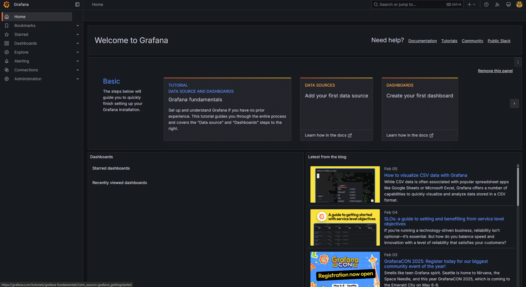Viewport: 526px width, 287px height.
Task: Expand the Alerting section chevron
Action: 78,61
